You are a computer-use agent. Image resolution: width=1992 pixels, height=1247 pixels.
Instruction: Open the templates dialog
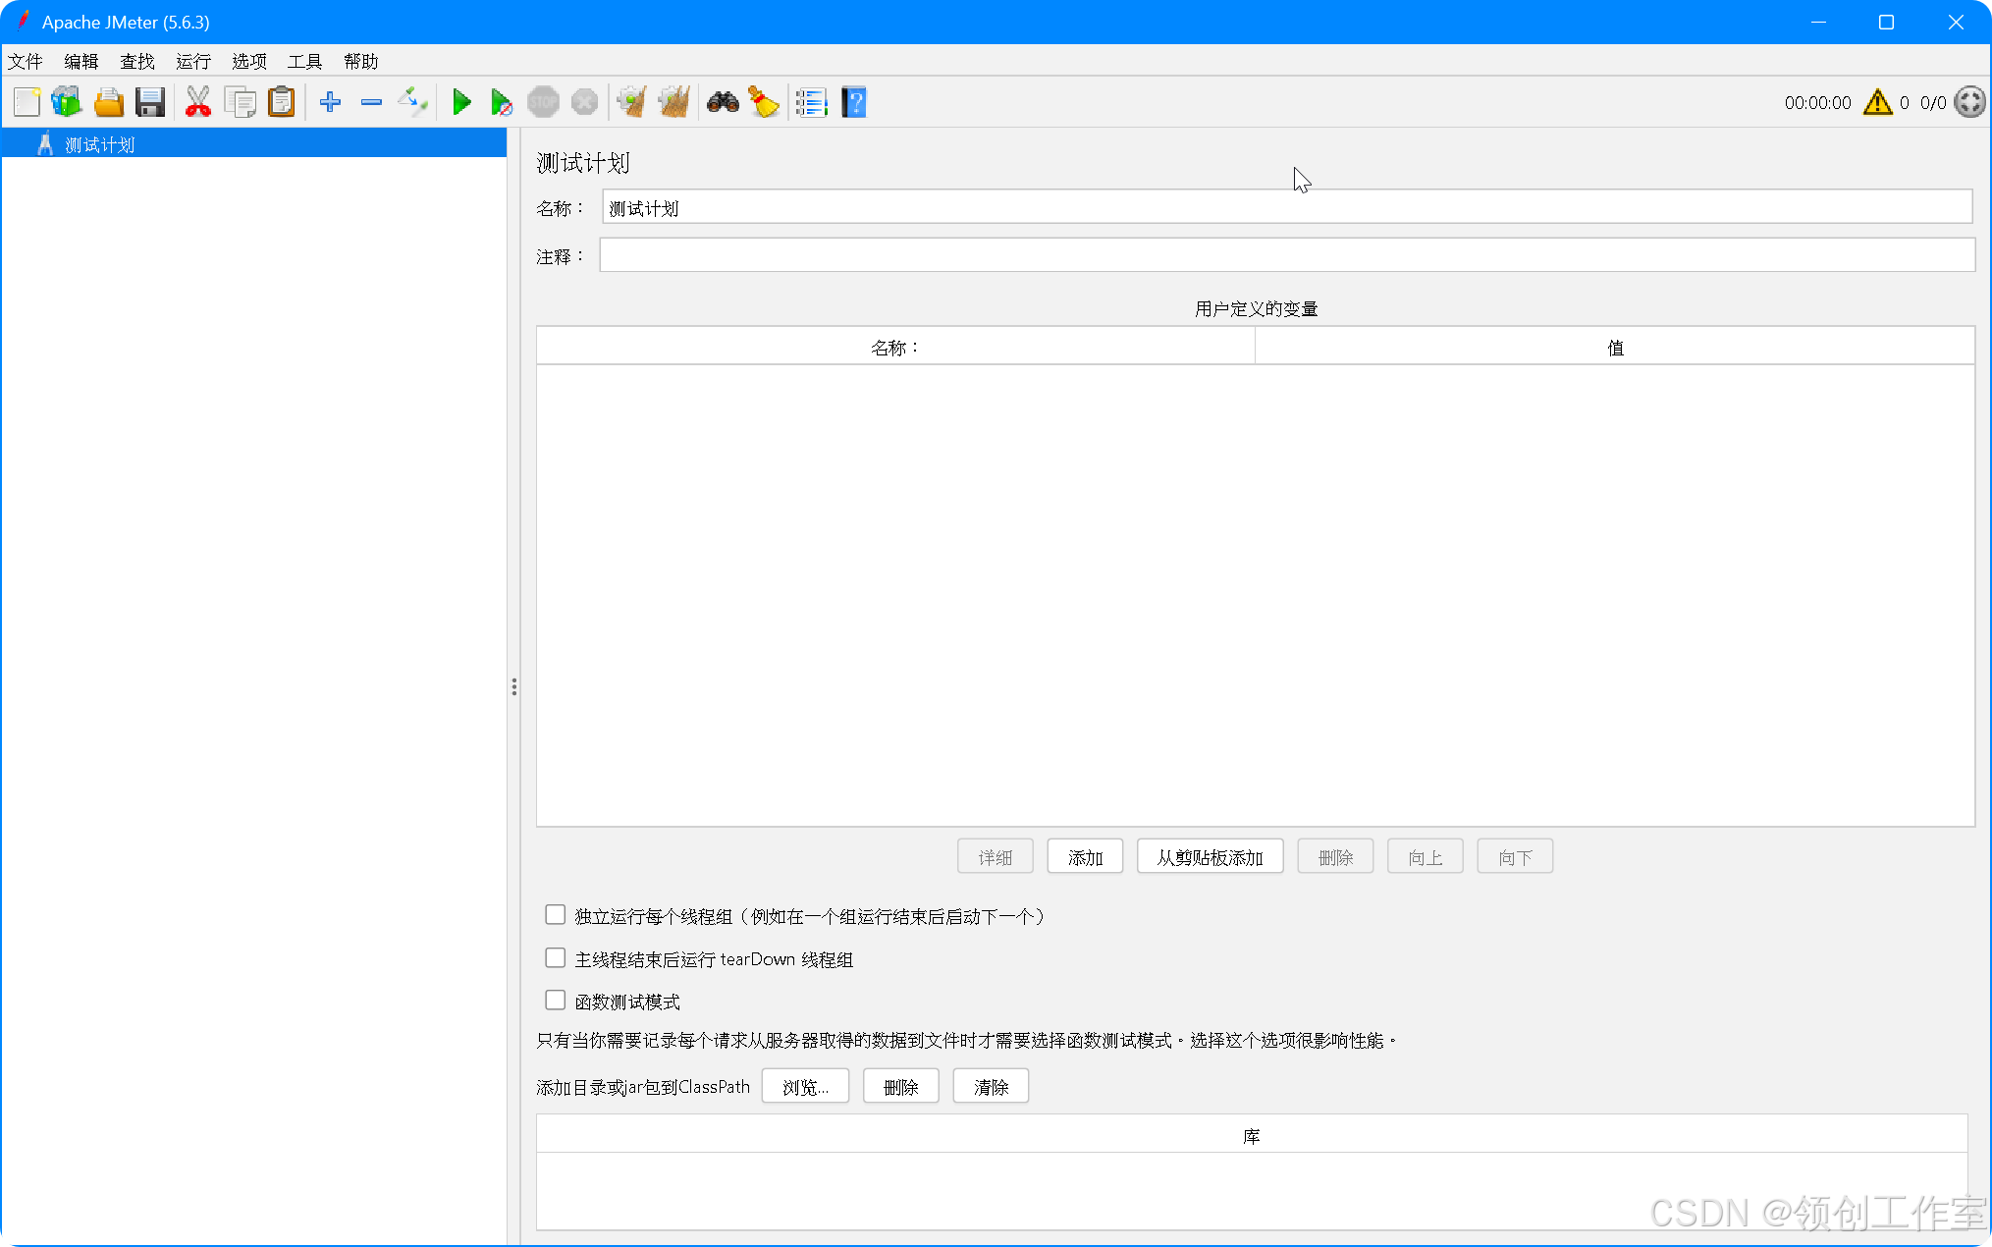coord(65,101)
